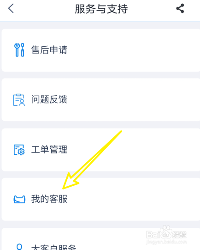Click the jingyan.baidu.com watermark text
The height and width of the screenshot is (250, 200).
point(166,242)
